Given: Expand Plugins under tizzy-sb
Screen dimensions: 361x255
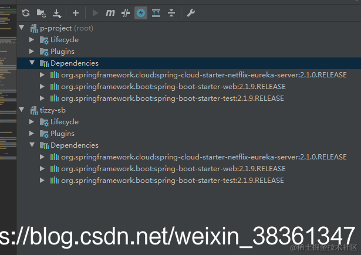Looking at the screenshot, I should pyautogui.click(x=32, y=133).
